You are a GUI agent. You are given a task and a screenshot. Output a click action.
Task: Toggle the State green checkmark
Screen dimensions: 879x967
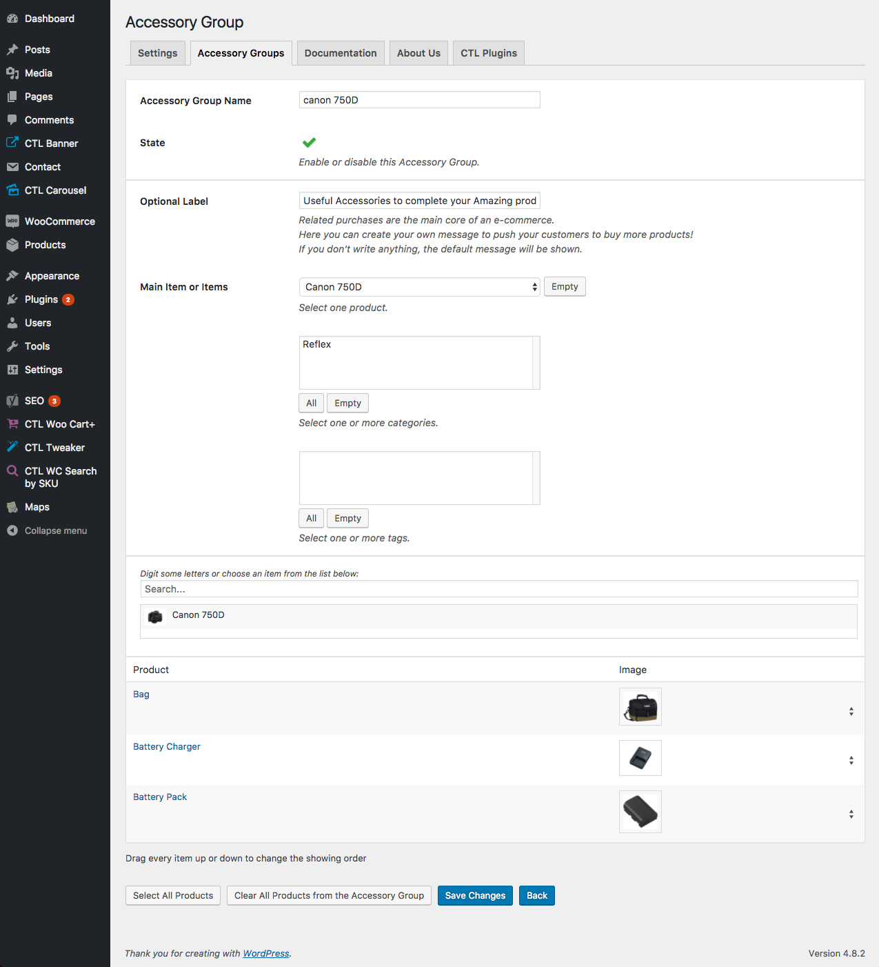309,143
